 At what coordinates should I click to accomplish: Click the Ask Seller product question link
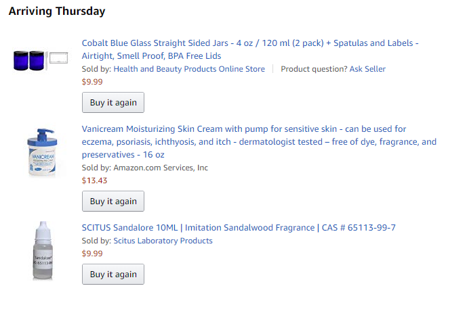[367, 69]
